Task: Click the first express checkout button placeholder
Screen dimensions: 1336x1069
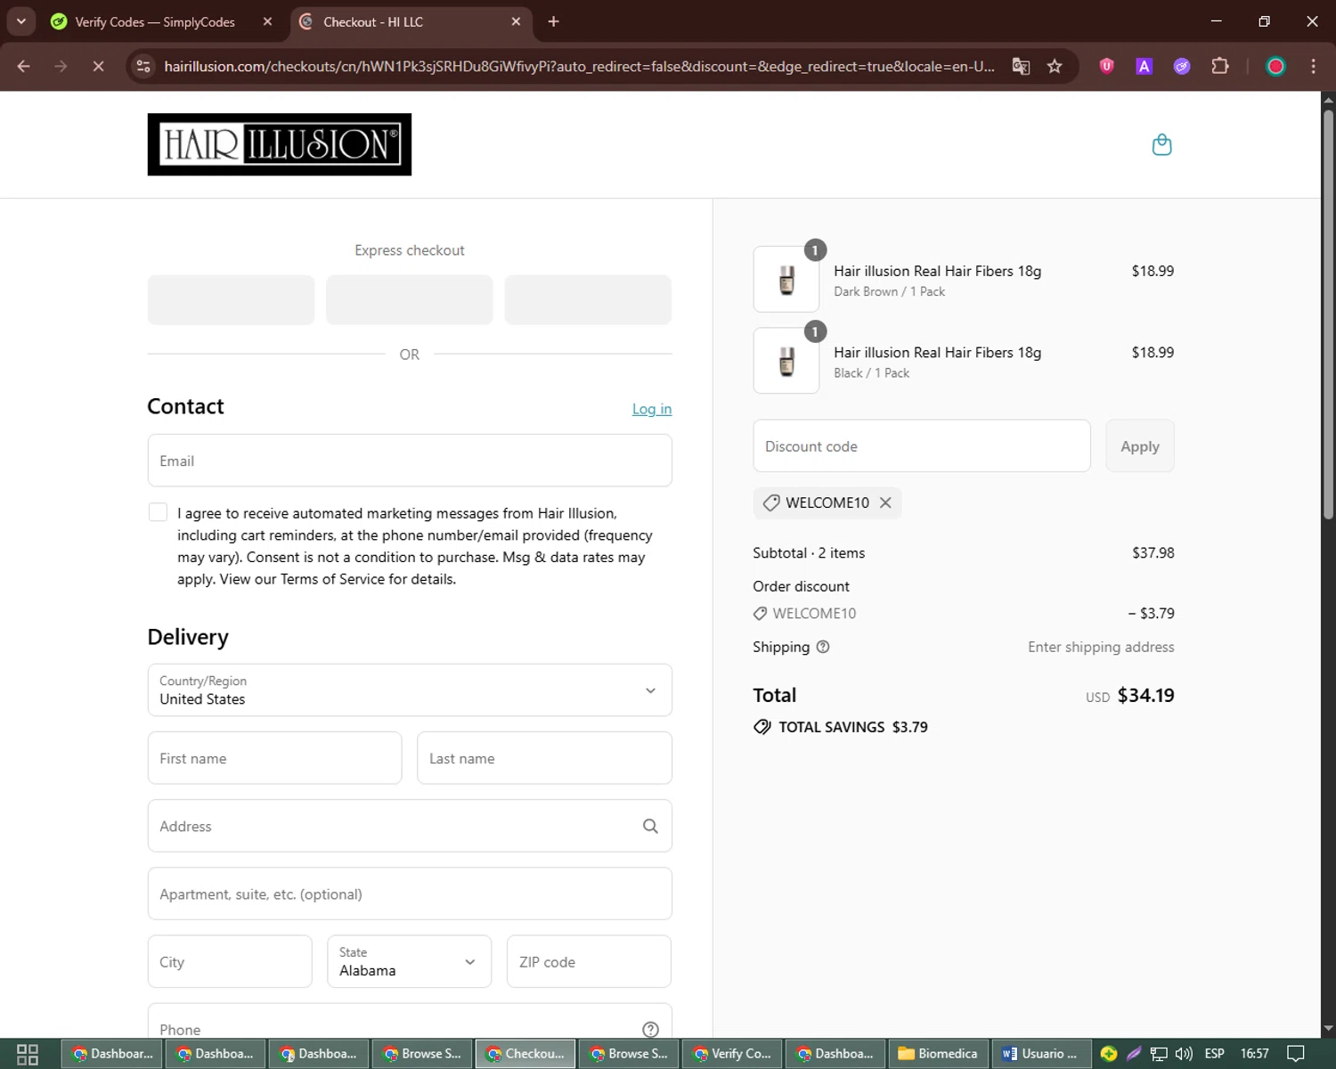Action: [231, 299]
